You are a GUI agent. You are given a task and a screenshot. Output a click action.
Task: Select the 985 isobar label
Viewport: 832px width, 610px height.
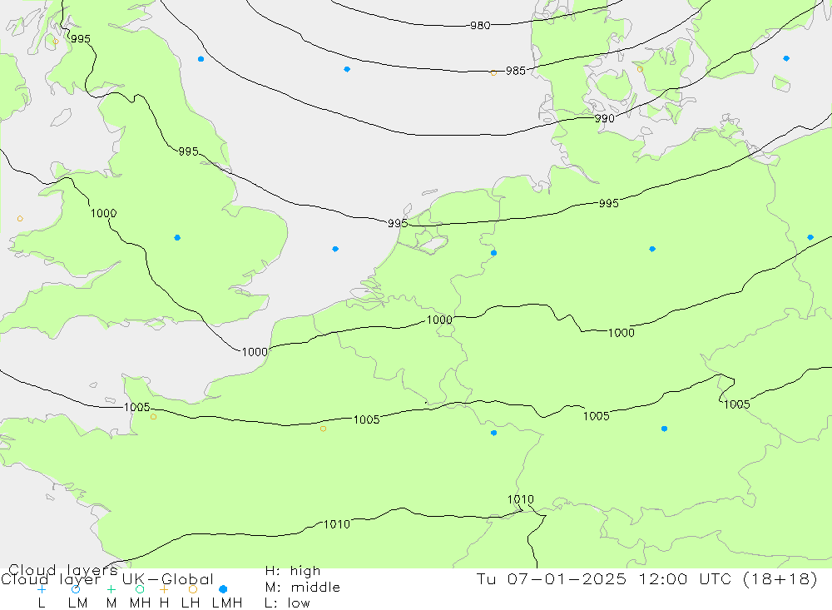[x=516, y=71]
